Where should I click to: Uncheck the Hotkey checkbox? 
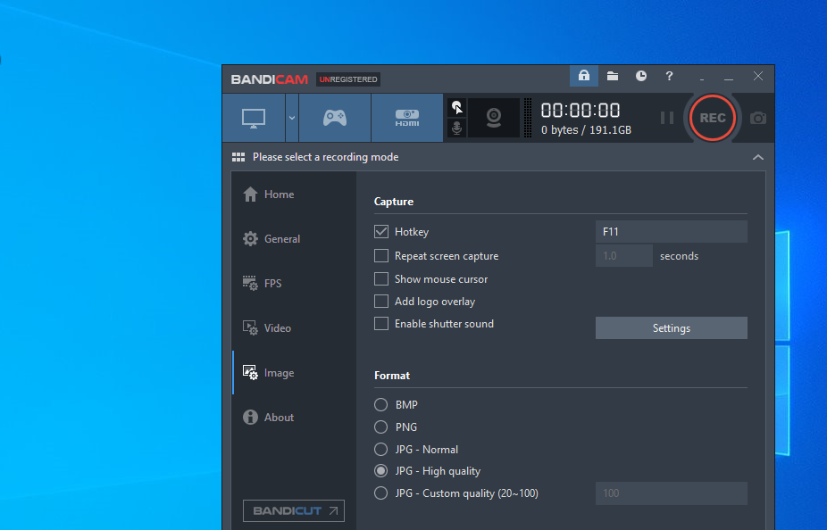pos(380,232)
